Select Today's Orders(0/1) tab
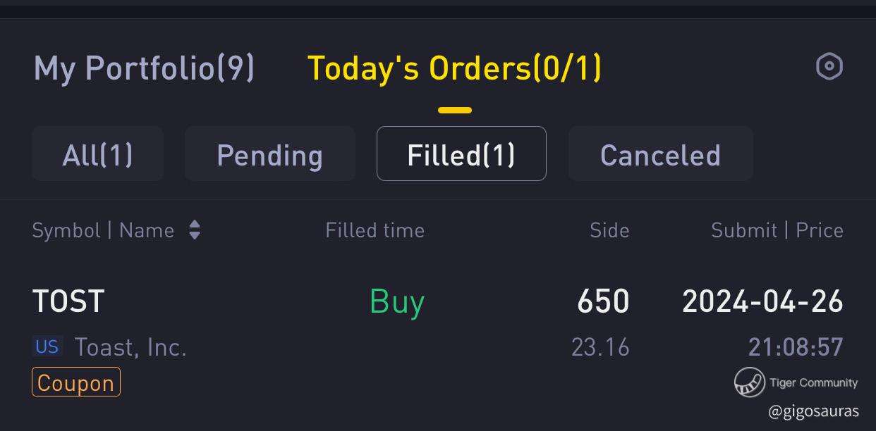 455,68
